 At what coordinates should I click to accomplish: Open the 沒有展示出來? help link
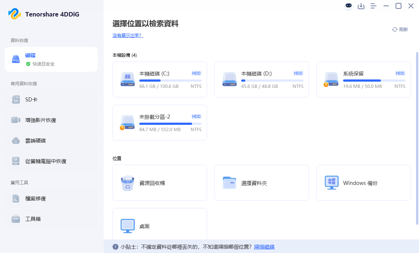pyautogui.click(x=128, y=36)
